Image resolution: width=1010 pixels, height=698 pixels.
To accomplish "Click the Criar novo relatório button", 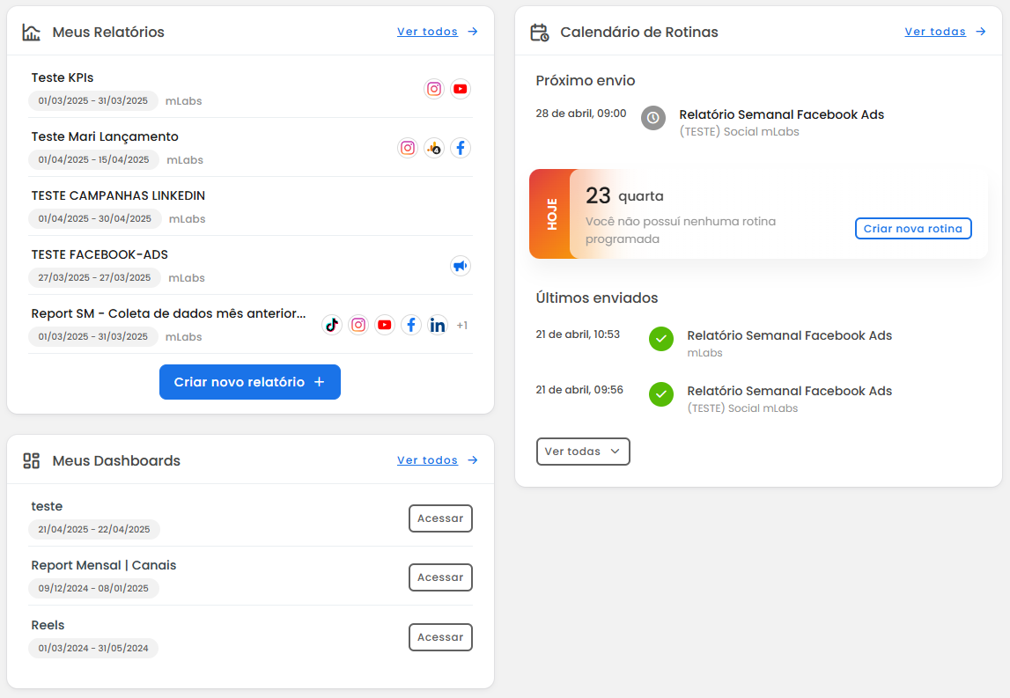I will click(x=250, y=382).
